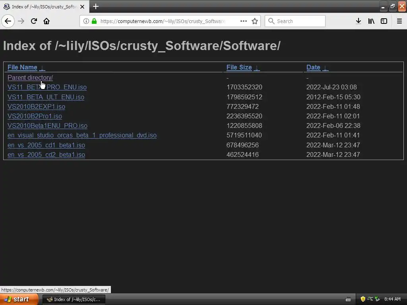
Task: Toggle the sidebar view icon
Action: click(x=384, y=21)
